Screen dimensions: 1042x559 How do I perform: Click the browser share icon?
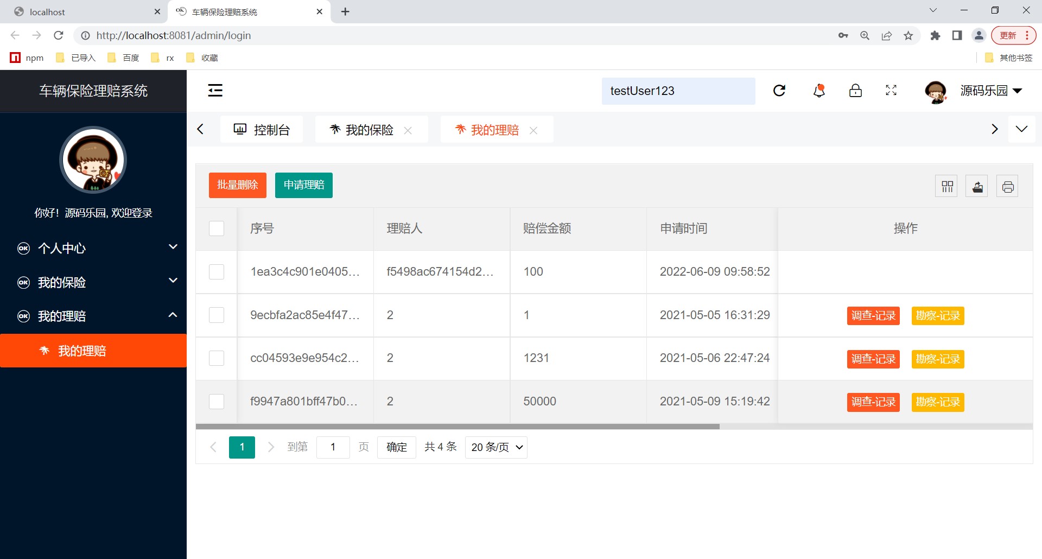[x=887, y=35]
